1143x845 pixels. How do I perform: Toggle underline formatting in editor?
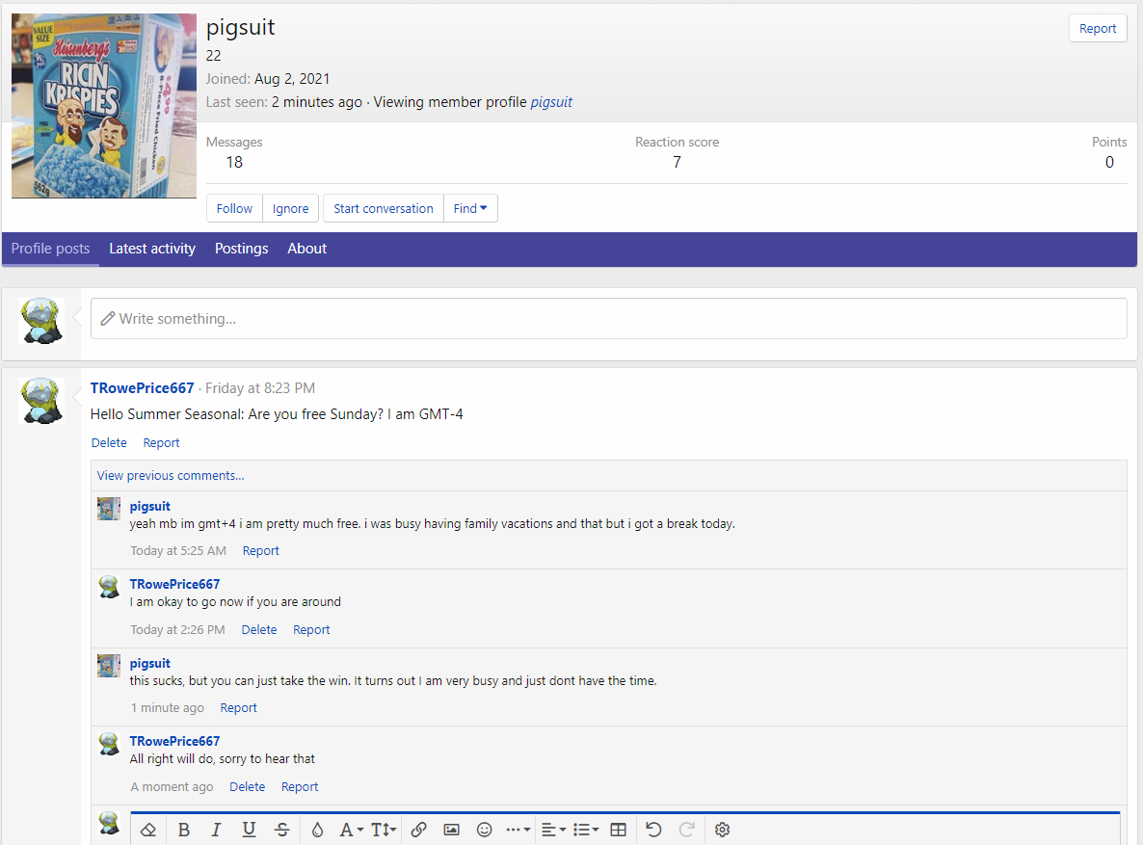(x=249, y=830)
